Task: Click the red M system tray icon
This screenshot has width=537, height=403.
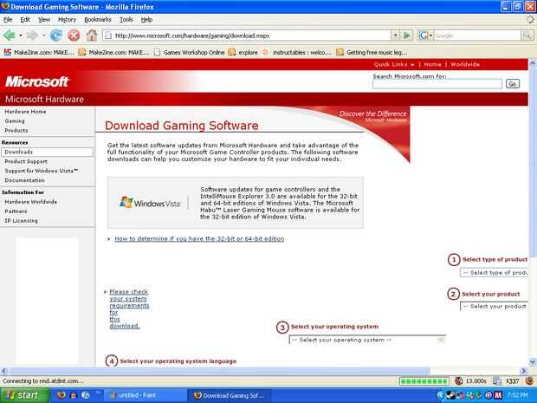Action: [498, 395]
